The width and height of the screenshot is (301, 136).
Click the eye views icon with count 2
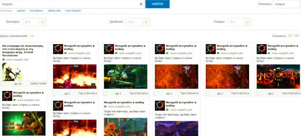click(x=219, y=94)
